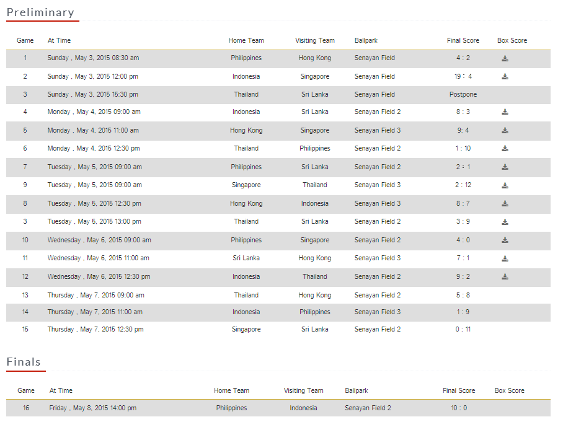This screenshot has width=563, height=422.
Task: Select the game 15 Singapore vs Sri Lanka row
Action: tap(278, 330)
